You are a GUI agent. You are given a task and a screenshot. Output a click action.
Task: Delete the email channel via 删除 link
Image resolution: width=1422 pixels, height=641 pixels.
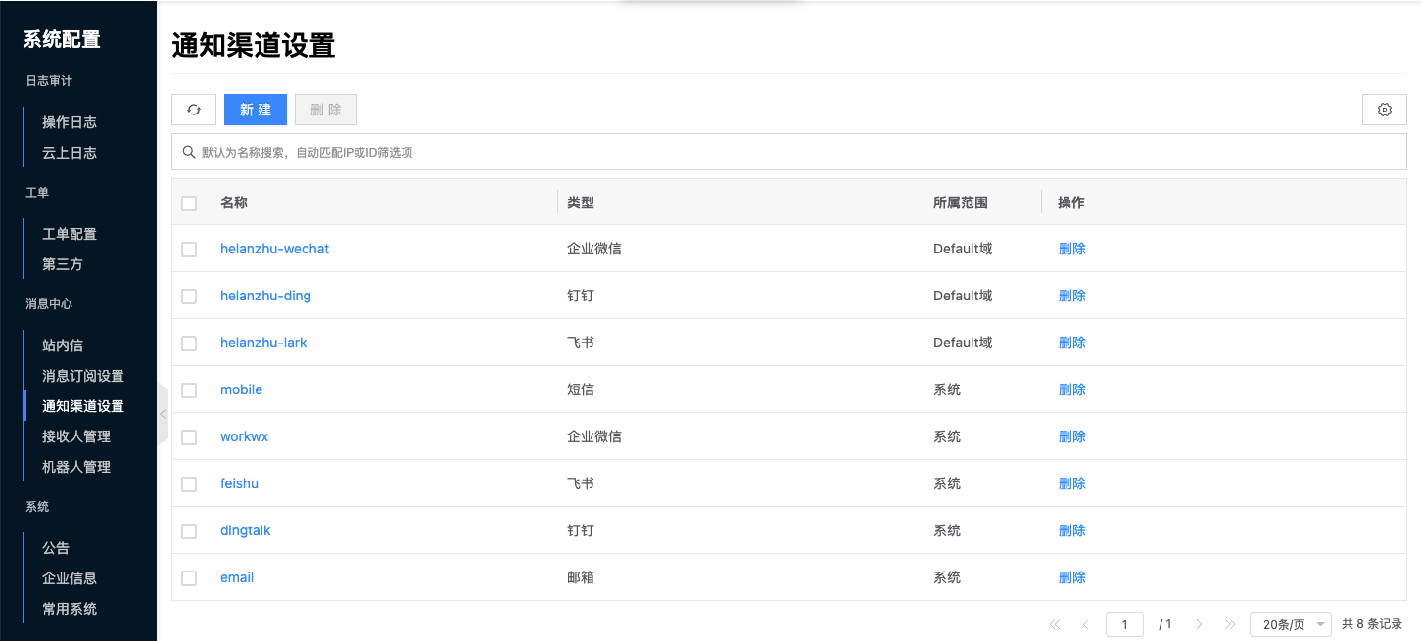(x=1071, y=577)
